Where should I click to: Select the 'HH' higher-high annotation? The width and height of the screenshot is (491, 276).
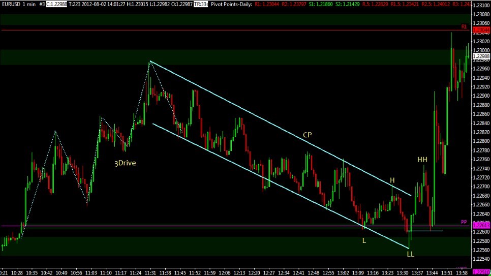coord(422,160)
